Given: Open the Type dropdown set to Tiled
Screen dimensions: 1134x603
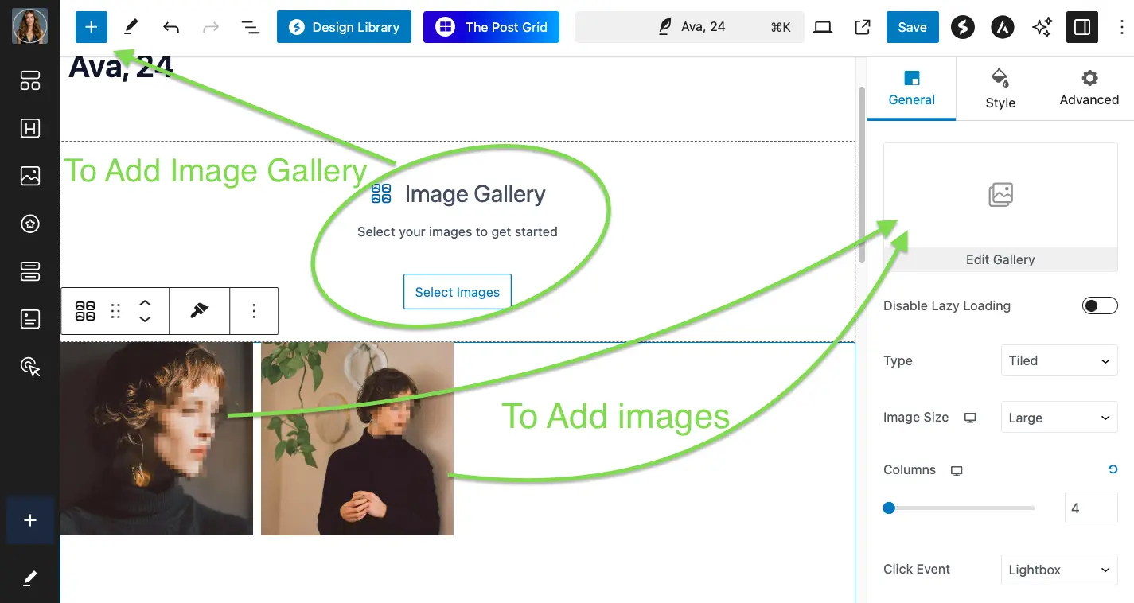Looking at the screenshot, I should click(x=1058, y=360).
